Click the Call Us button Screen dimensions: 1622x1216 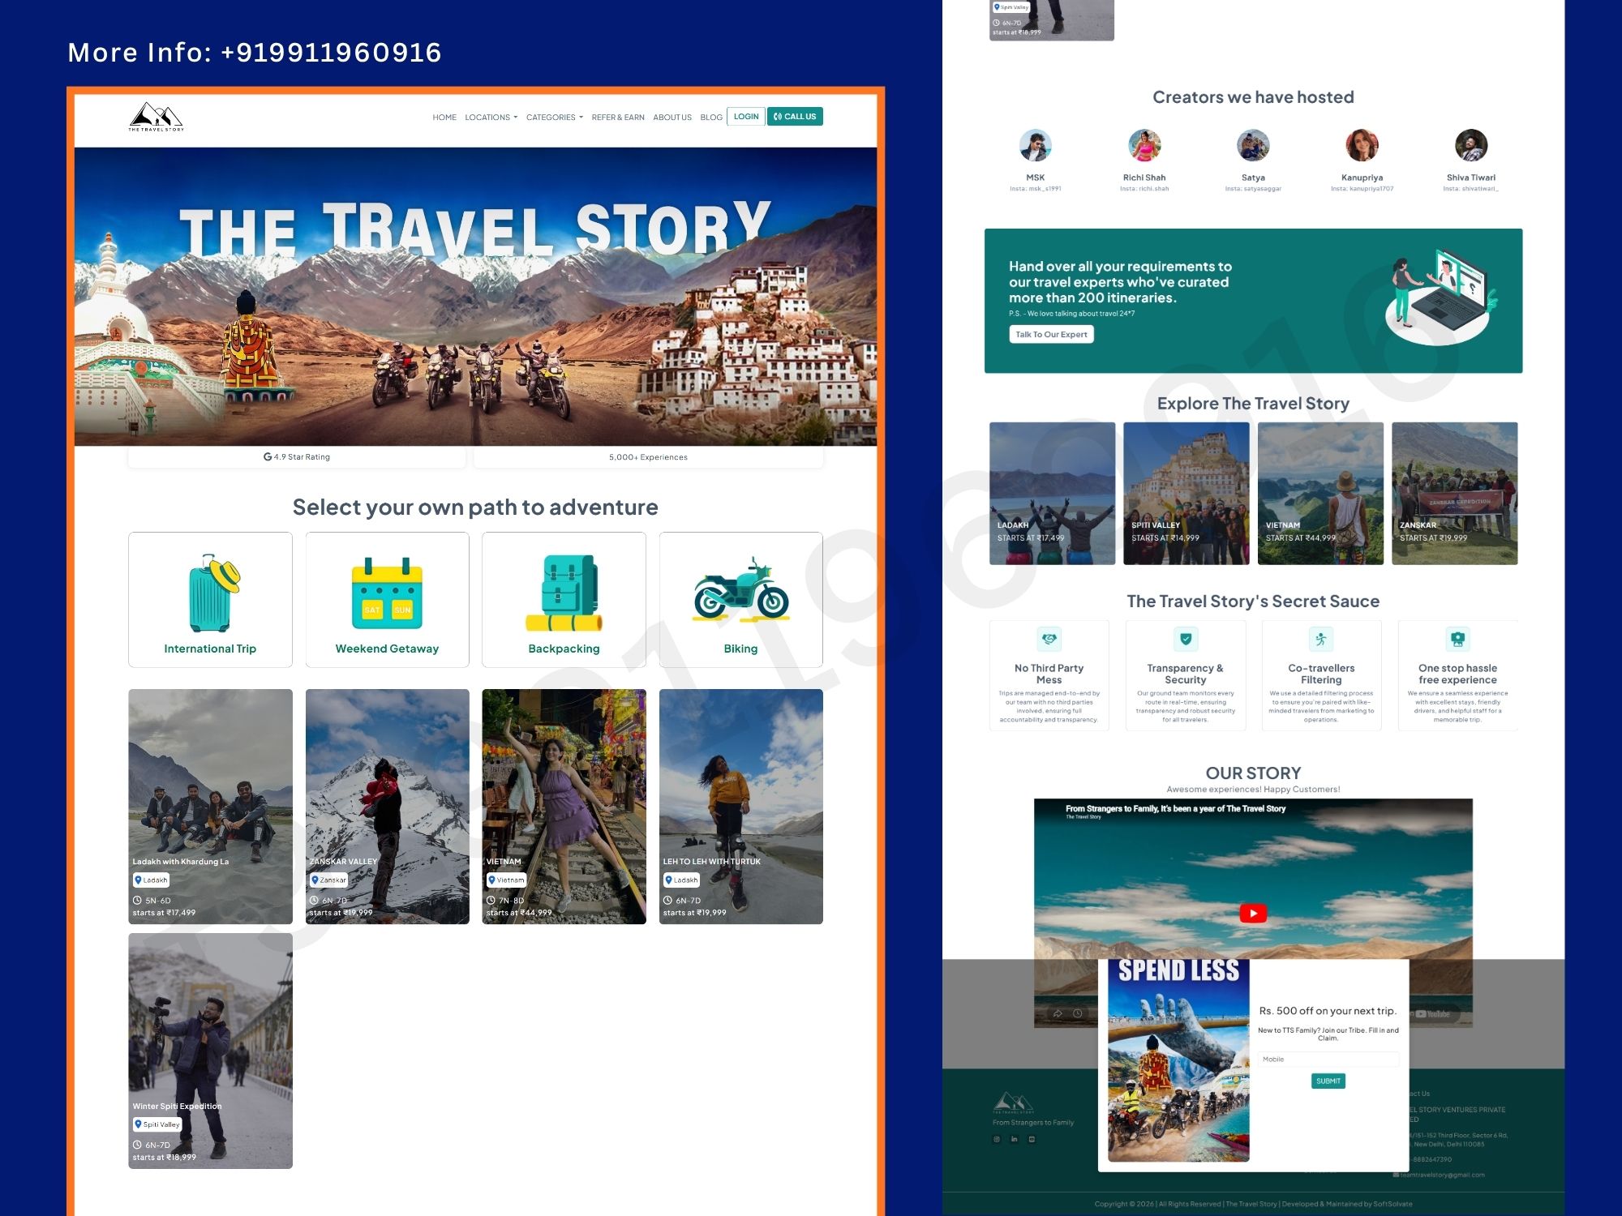click(795, 116)
